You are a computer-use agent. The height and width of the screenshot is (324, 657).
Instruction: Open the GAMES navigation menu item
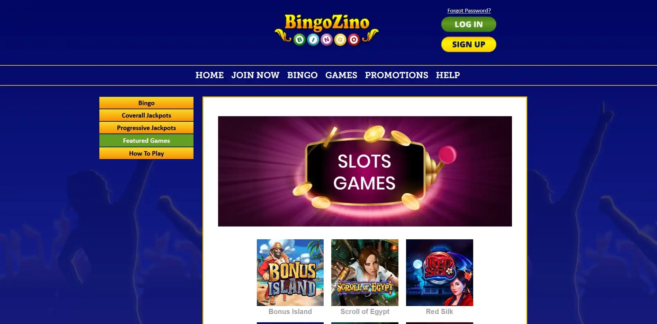coord(341,75)
